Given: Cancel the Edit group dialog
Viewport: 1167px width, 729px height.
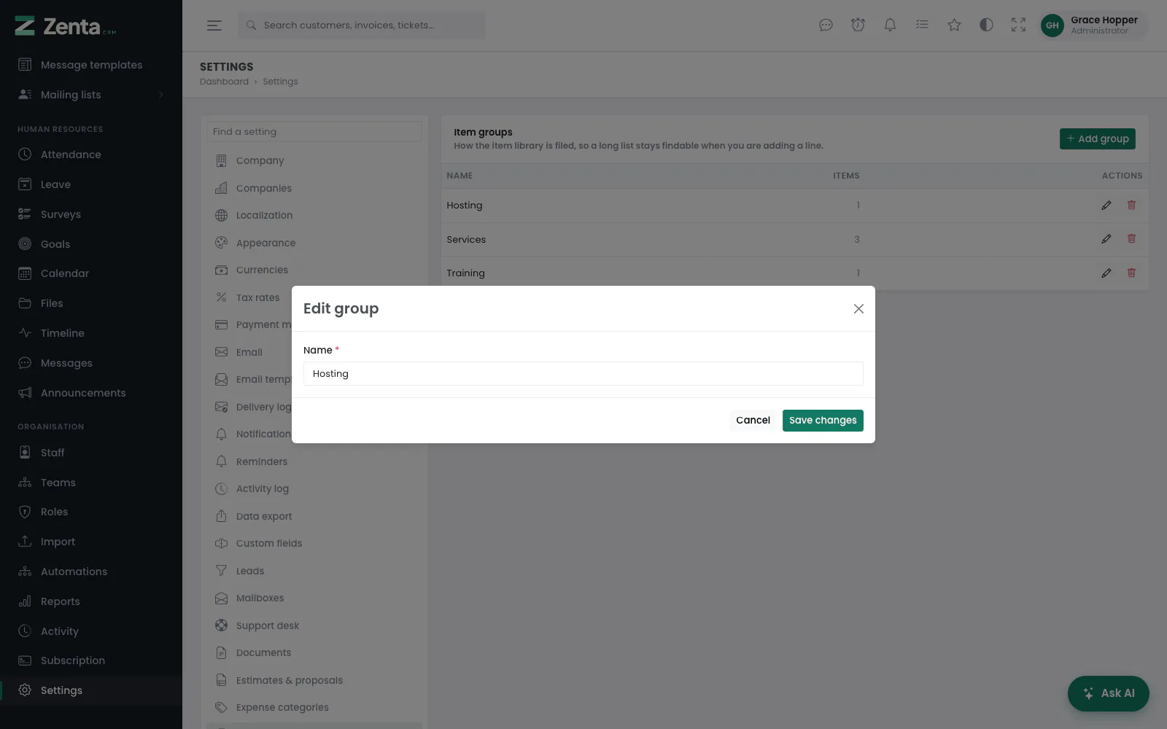Looking at the screenshot, I should 753,421.
